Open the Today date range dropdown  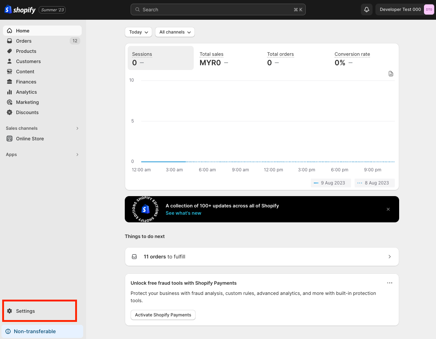point(138,32)
